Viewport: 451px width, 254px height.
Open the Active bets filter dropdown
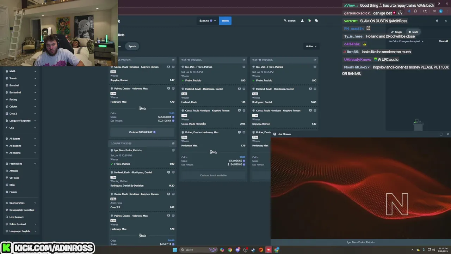(311, 46)
